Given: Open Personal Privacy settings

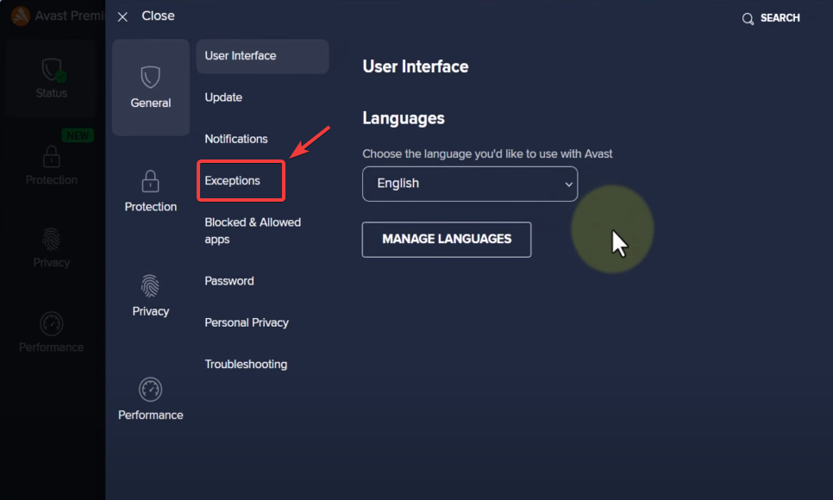Looking at the screenshot, I should tap(247, 322).
